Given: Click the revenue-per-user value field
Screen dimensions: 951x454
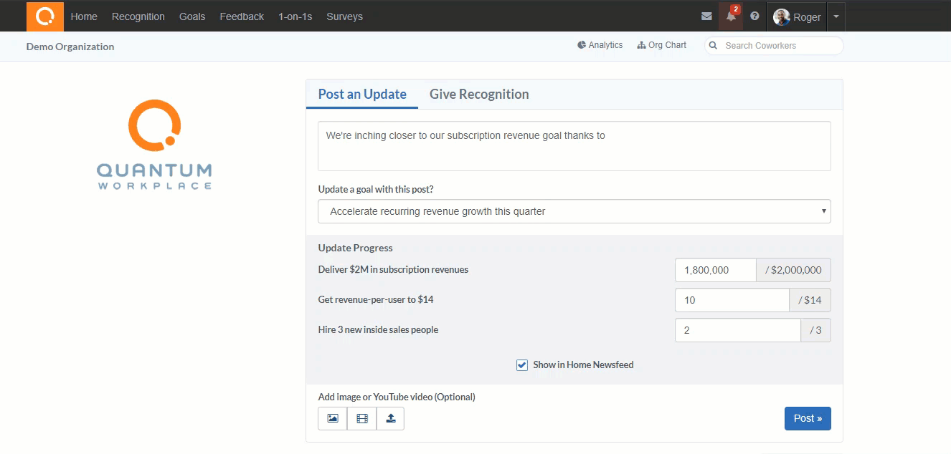Looking at the screenshot, I should pos(732,300).
